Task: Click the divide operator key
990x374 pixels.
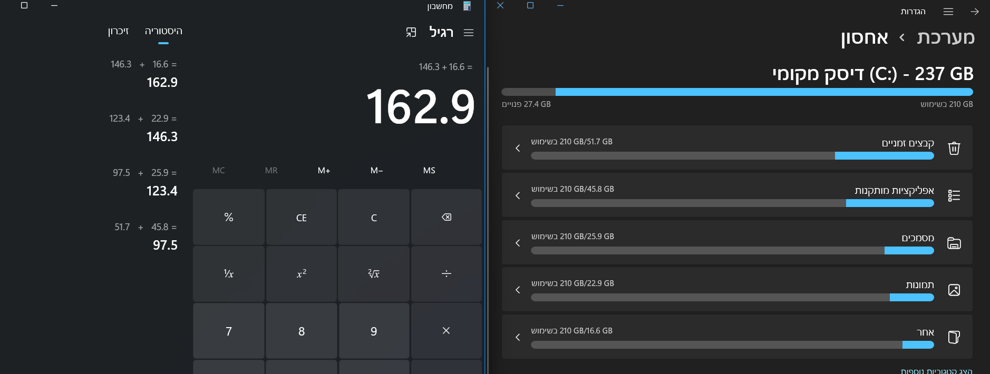Action: [x=447, y=274]
